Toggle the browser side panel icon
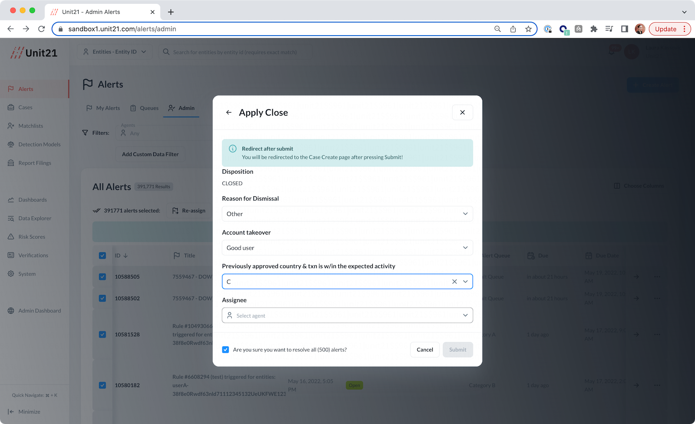 click(x=625, y=29)
